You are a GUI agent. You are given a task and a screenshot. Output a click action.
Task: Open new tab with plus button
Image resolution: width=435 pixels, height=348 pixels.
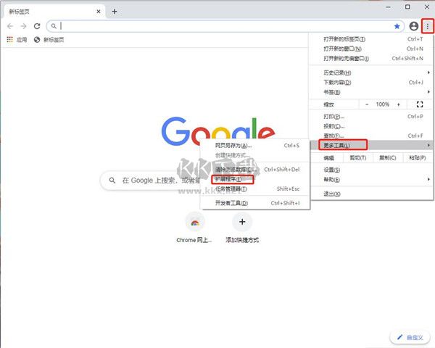(x=115, y=12)
